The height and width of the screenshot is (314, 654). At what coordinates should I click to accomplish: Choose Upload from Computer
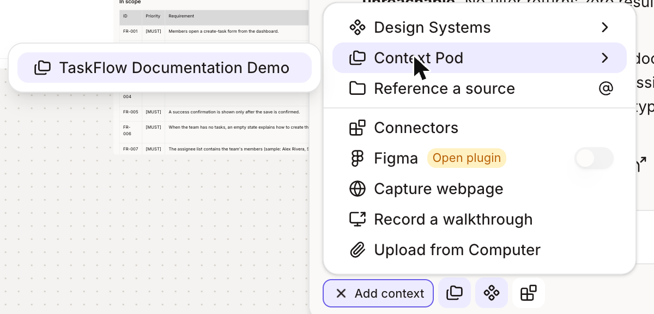[x=480, y=250]
